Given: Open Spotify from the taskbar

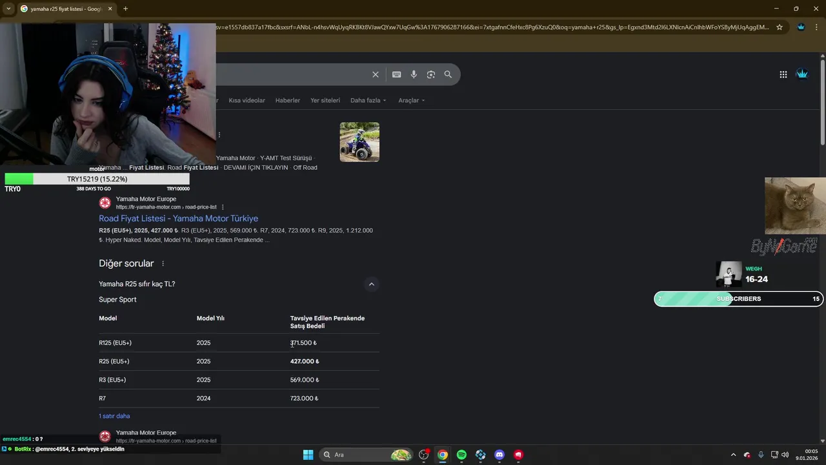Looking at the screenshot, I should [461, 455].
